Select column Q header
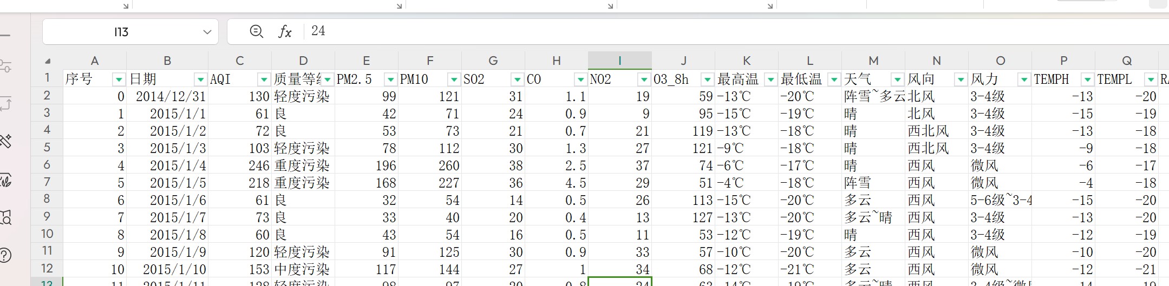This screenshot has width=1169, height=286. [1127, 61]
